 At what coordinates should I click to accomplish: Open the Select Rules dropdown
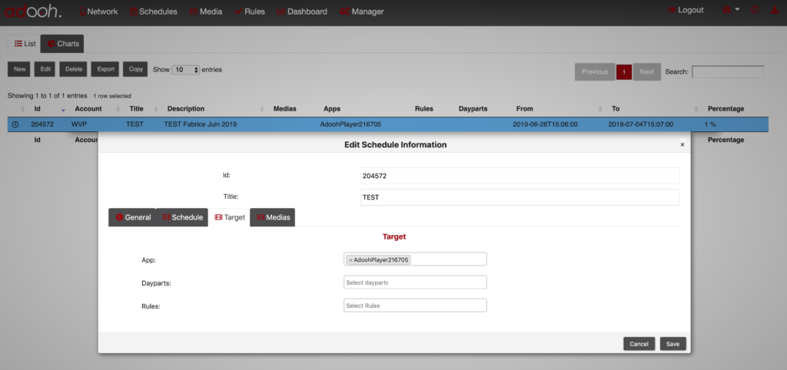tap(415, 306)
